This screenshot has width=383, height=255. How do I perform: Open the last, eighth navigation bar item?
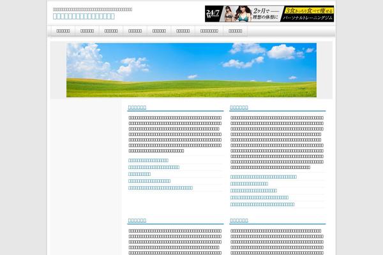point(235,31)
